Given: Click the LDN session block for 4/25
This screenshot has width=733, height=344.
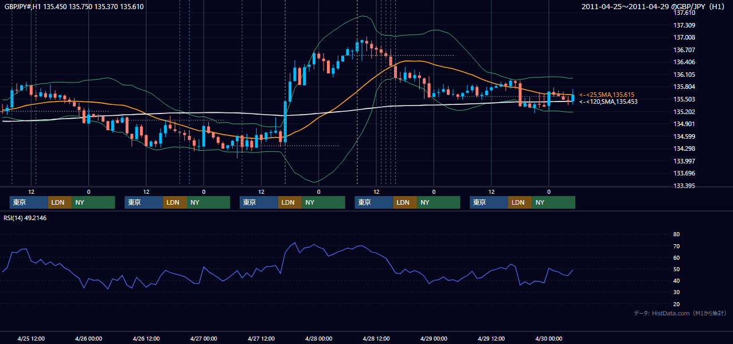Looking at the screenshot, I should (x=60, y=202).
